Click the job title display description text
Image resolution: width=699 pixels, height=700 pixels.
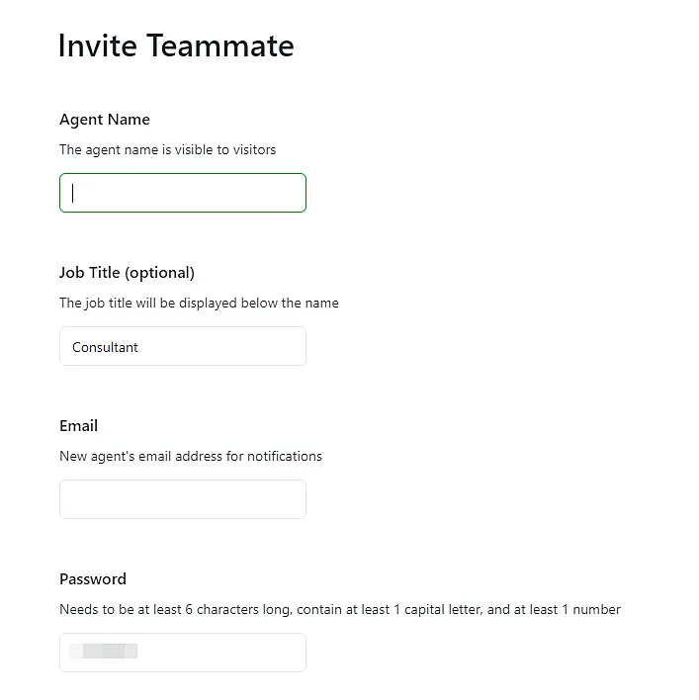tap(199, 304)
